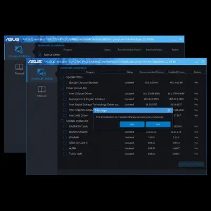Click the Turbo LAN row name
Viewport: 211px width, 211px height.
click(x=75, y=154)
